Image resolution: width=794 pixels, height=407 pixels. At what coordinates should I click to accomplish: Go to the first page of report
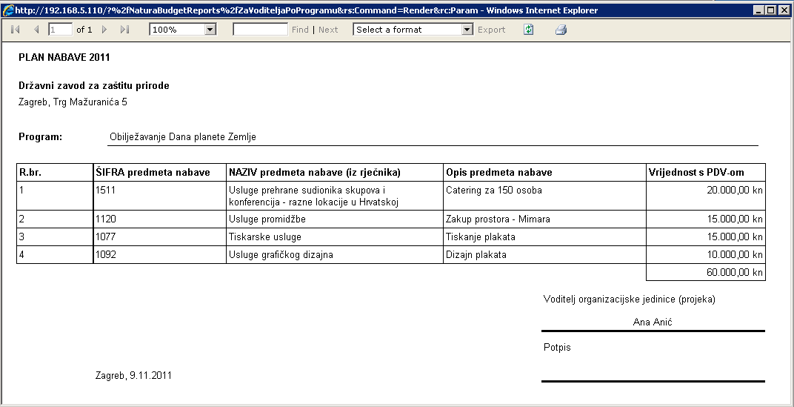(x=16, y=30)
